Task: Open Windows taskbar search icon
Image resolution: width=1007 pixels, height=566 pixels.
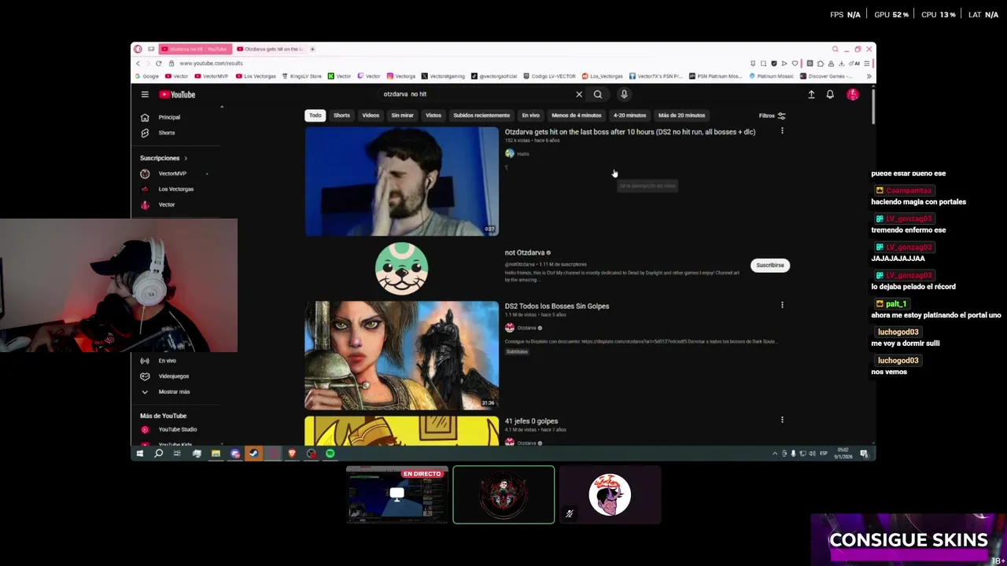Action: (x=158, y=454)
